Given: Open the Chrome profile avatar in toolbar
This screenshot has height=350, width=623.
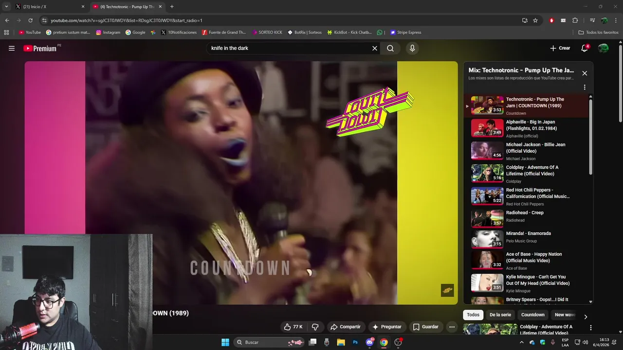Looking at the screenshot, I should coord(604,20).
